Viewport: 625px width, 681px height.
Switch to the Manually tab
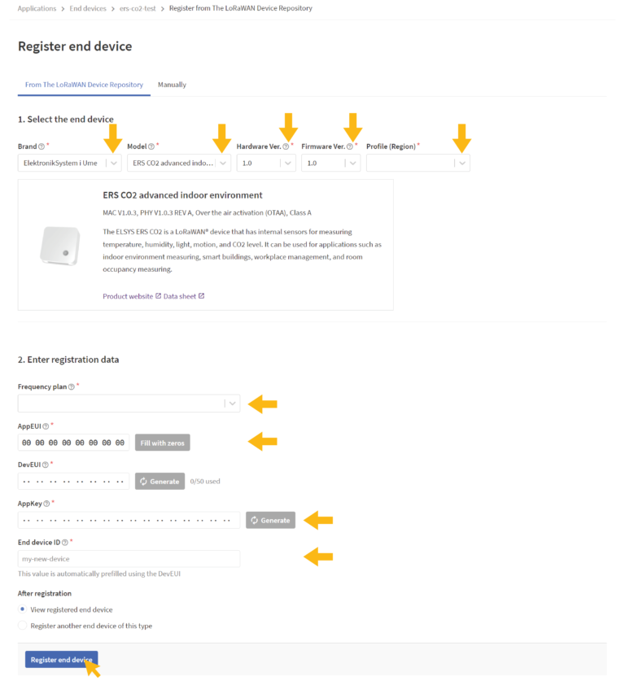pos(172,85)
